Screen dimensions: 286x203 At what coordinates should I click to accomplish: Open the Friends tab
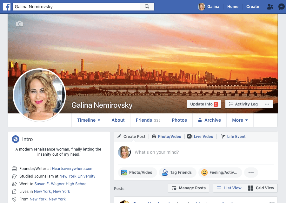[x=148, y=120]
